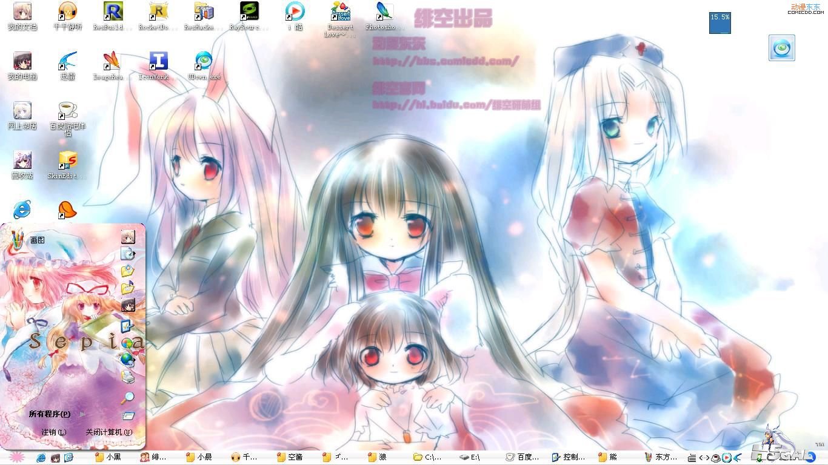Click the pink flower Start button

pos(16,457)
